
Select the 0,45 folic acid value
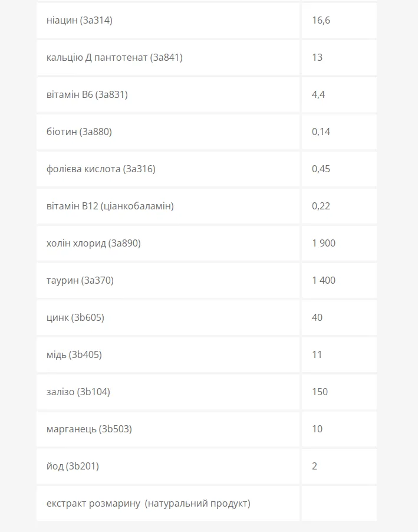pos(321,169)
